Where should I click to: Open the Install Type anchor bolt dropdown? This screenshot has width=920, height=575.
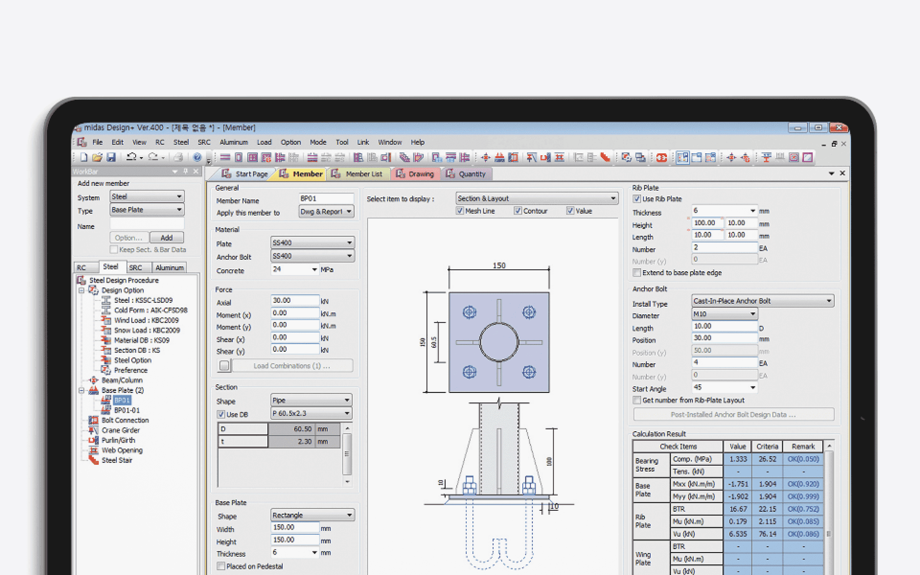click(762, 301)
